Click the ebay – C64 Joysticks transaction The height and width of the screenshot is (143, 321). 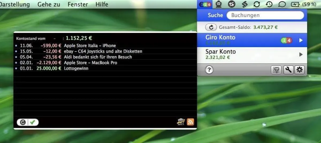click(x=105, y=51)
